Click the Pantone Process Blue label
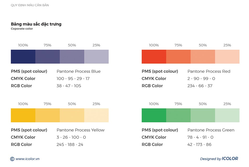This screenshot has height=167, width=249. tap(78, 71)
